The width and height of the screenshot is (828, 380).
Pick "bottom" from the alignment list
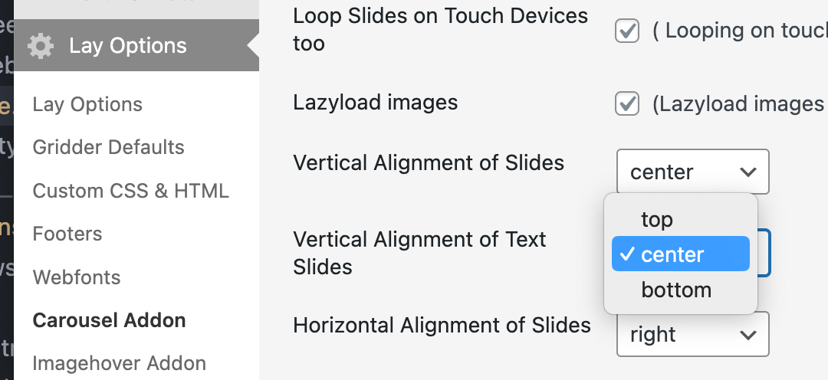point(676,290)
